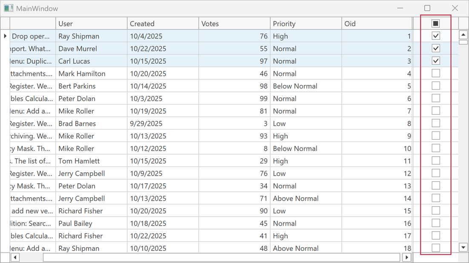Click the right arrow on the horizontal scrollbar

(407, 257)
